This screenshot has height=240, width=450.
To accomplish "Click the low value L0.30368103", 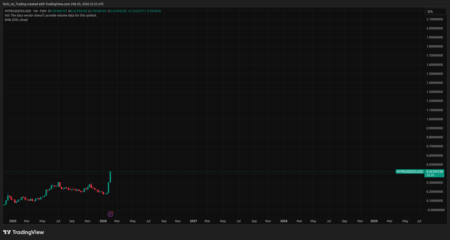I will coord(97,11).
